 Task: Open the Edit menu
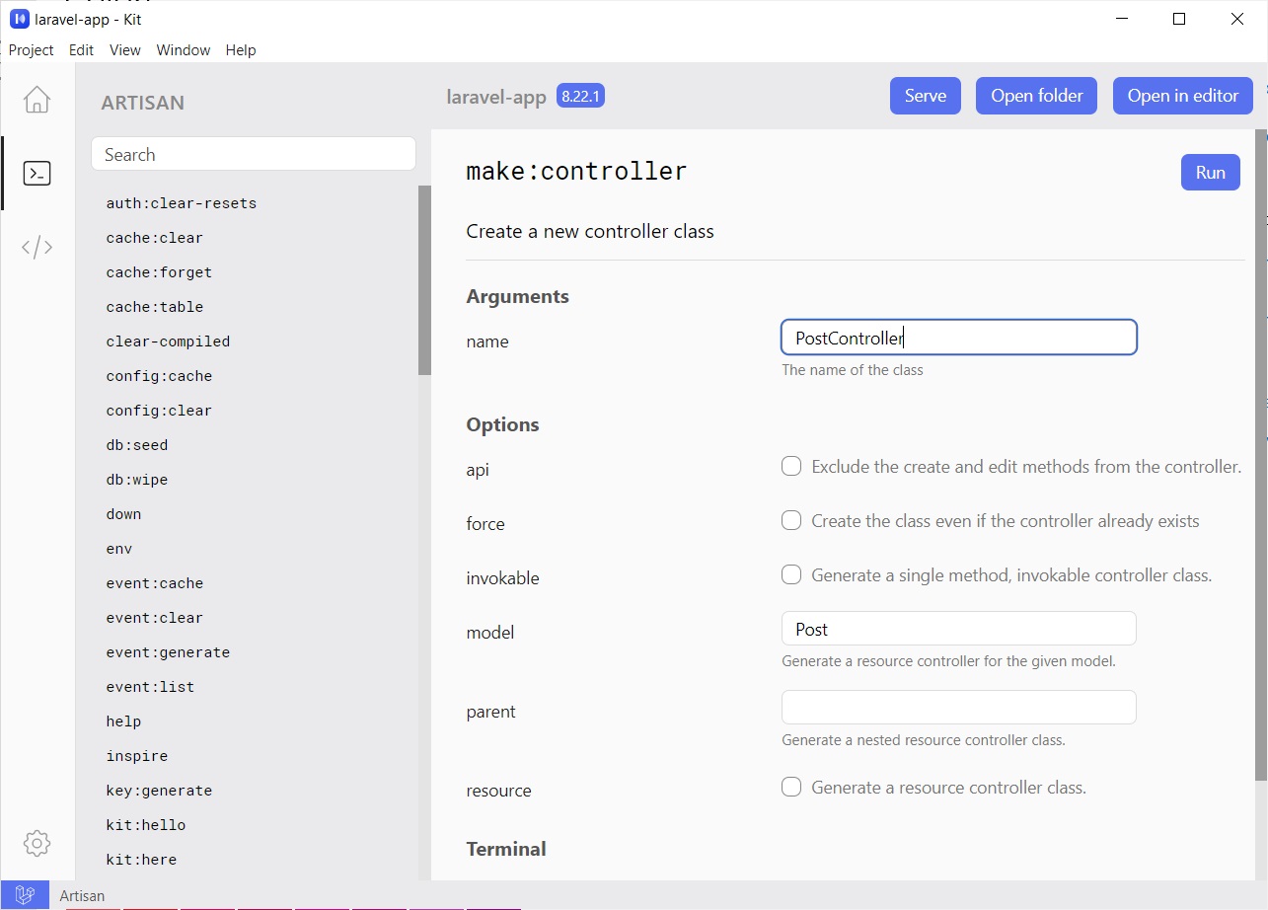pos(82,49)
